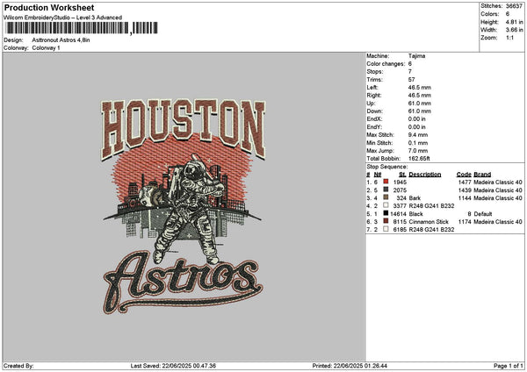
Task: Click the Stitches value 36637
Action: (514, 6)
